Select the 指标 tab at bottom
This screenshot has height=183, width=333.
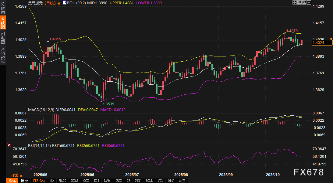(12, 181)
